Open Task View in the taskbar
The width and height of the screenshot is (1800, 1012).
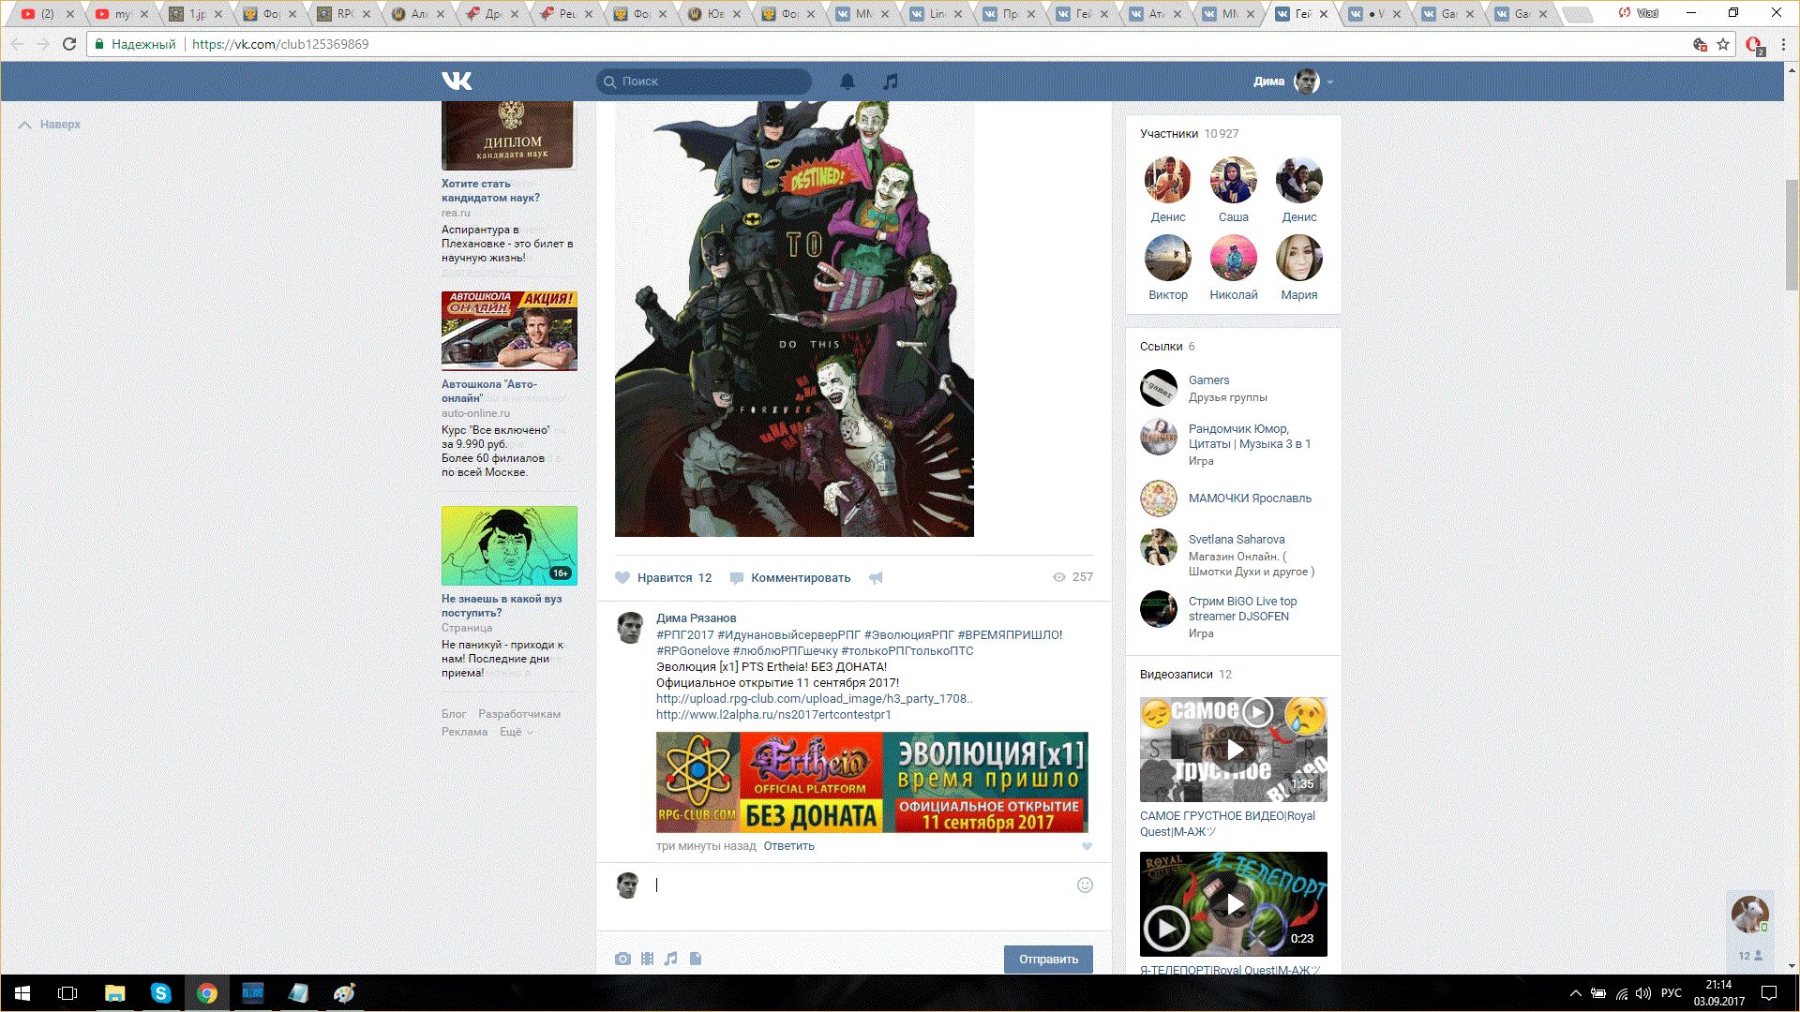[67, 993]
